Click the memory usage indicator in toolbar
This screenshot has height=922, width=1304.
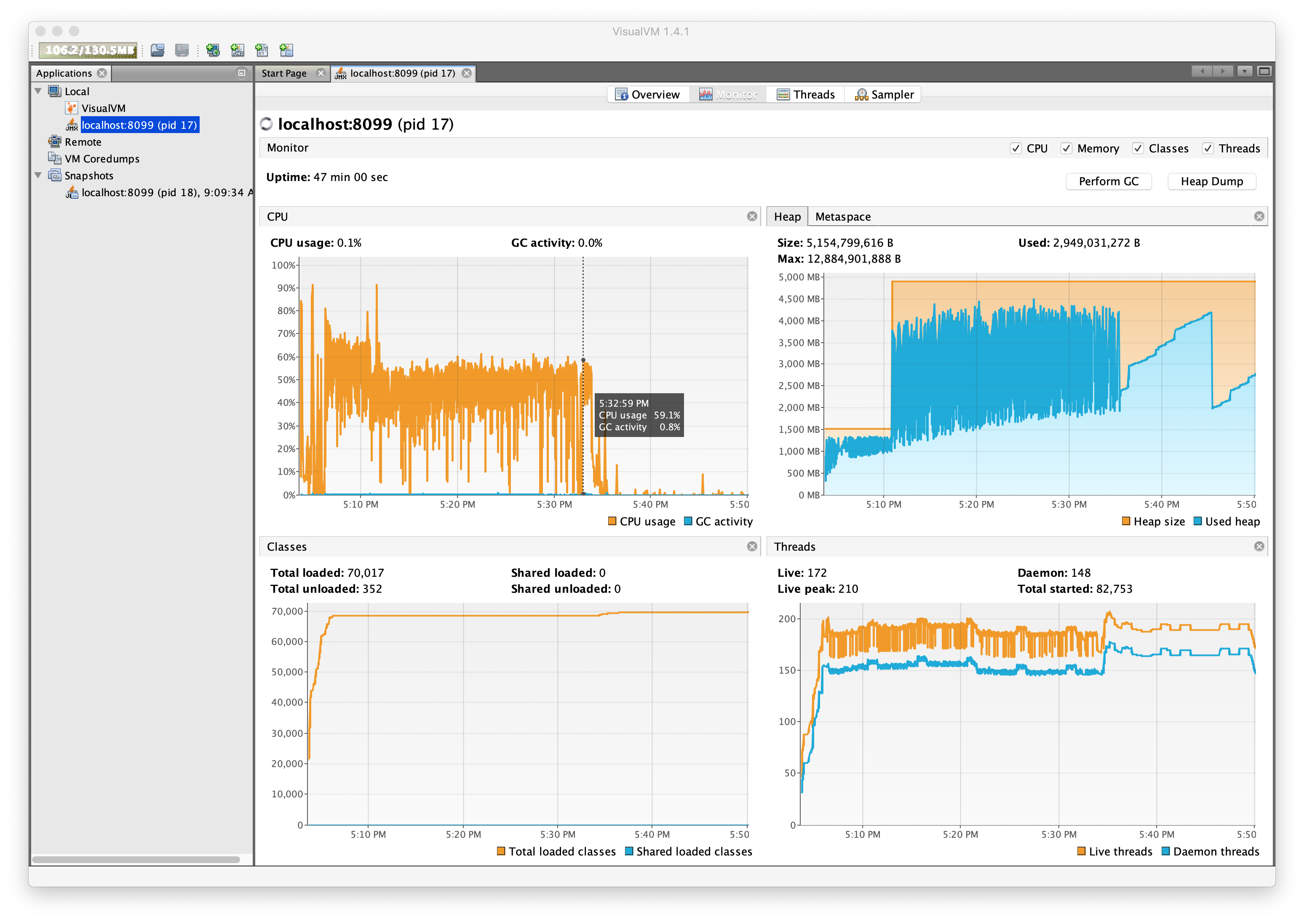[88, 50]
